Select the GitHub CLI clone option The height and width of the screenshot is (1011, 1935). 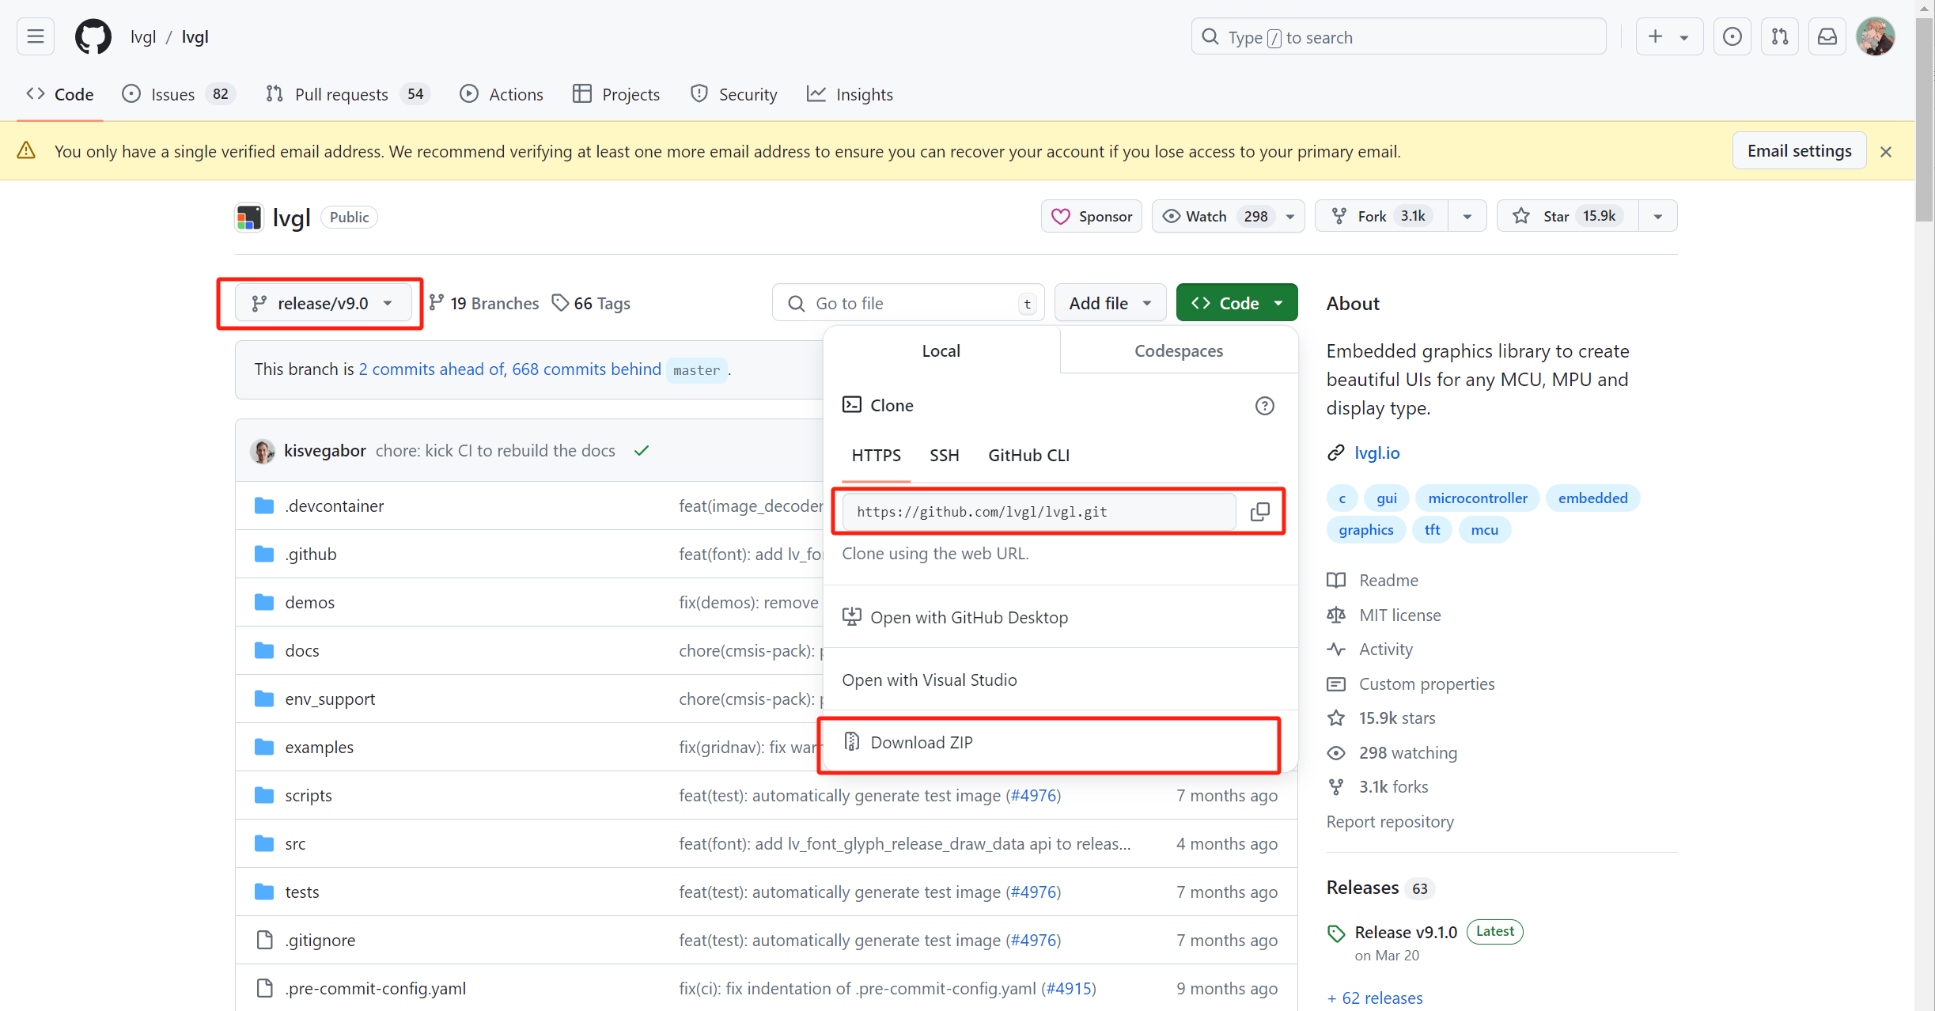1028,455
